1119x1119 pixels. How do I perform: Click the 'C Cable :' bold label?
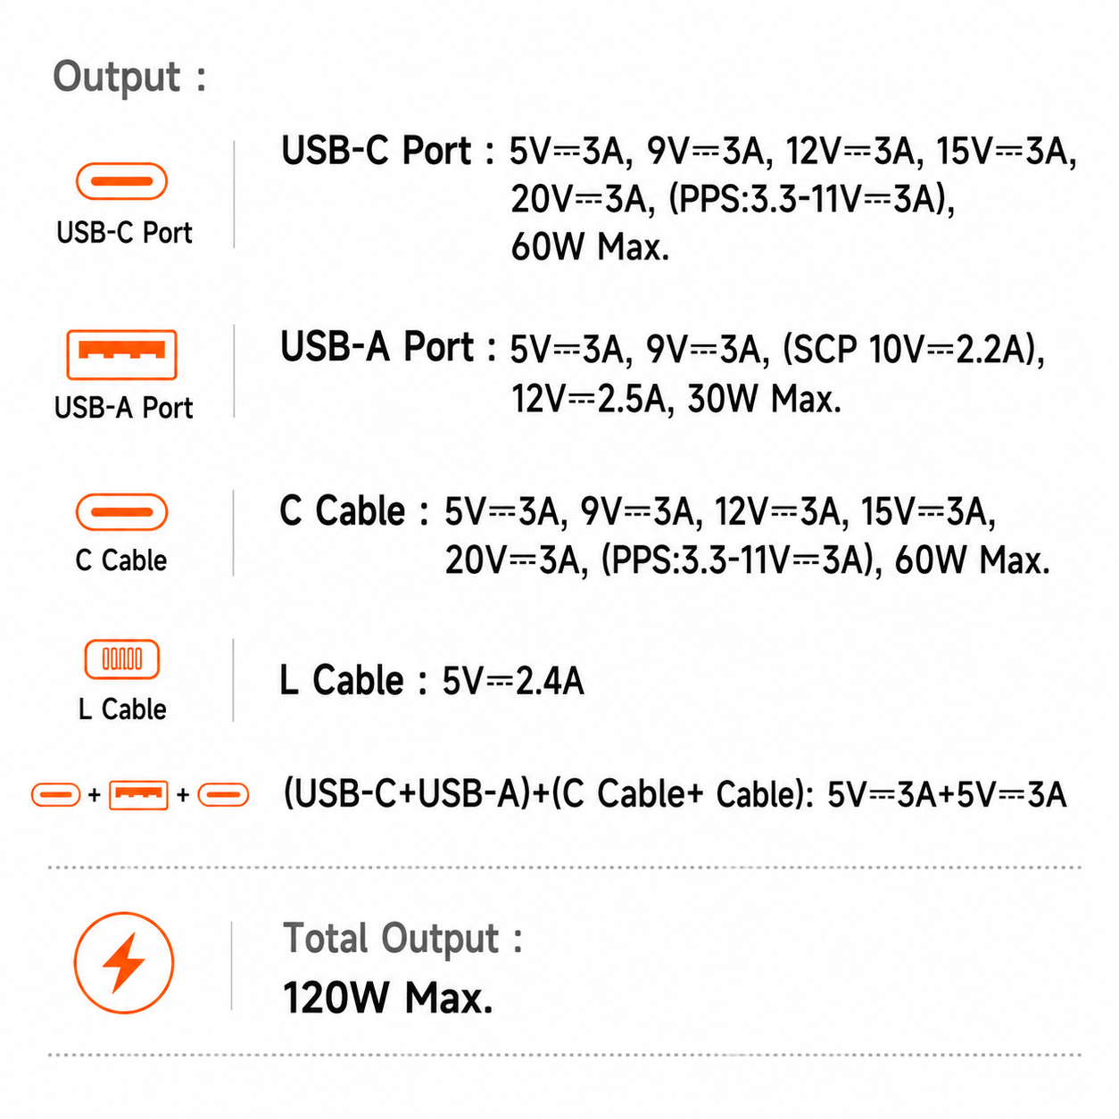pos(353,511)
